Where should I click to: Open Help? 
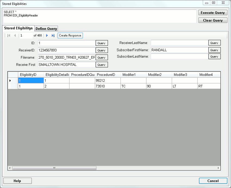(x=17, y=181)
